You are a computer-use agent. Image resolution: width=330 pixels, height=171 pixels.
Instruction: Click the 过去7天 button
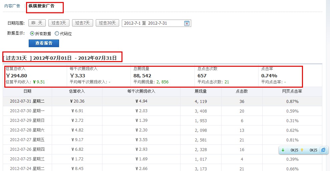[82, 23]
